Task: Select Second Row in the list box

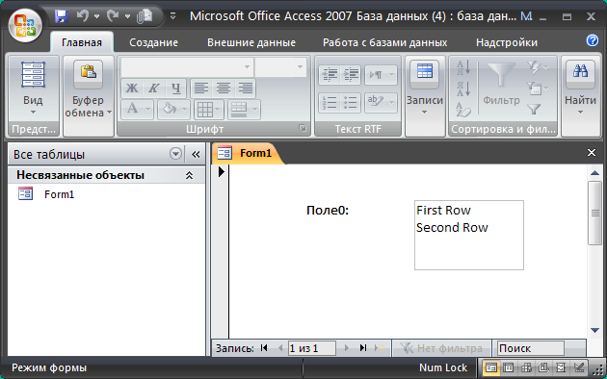Action: point(452,228)
